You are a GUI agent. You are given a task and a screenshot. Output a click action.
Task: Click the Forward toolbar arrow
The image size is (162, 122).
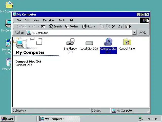[x=34, y=26]
